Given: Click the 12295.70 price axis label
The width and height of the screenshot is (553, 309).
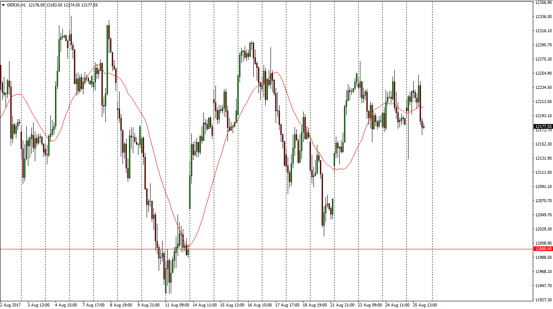Looking at the screenshot, I should [543, 45].
